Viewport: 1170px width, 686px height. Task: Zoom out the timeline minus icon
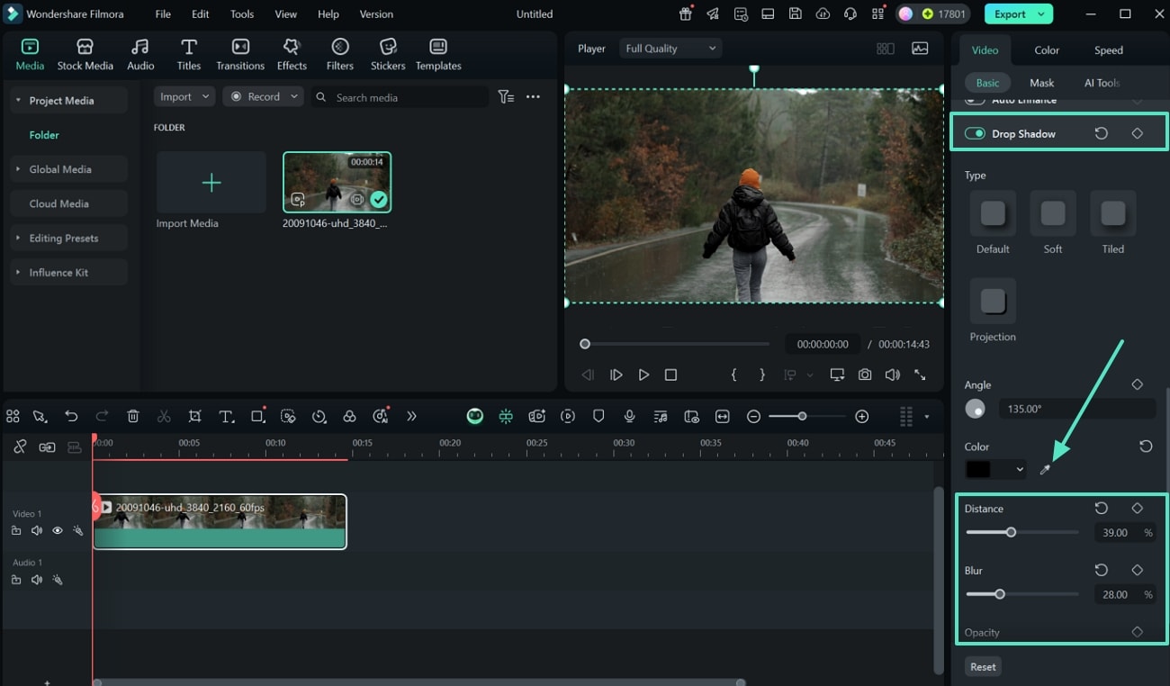[754, 416]
